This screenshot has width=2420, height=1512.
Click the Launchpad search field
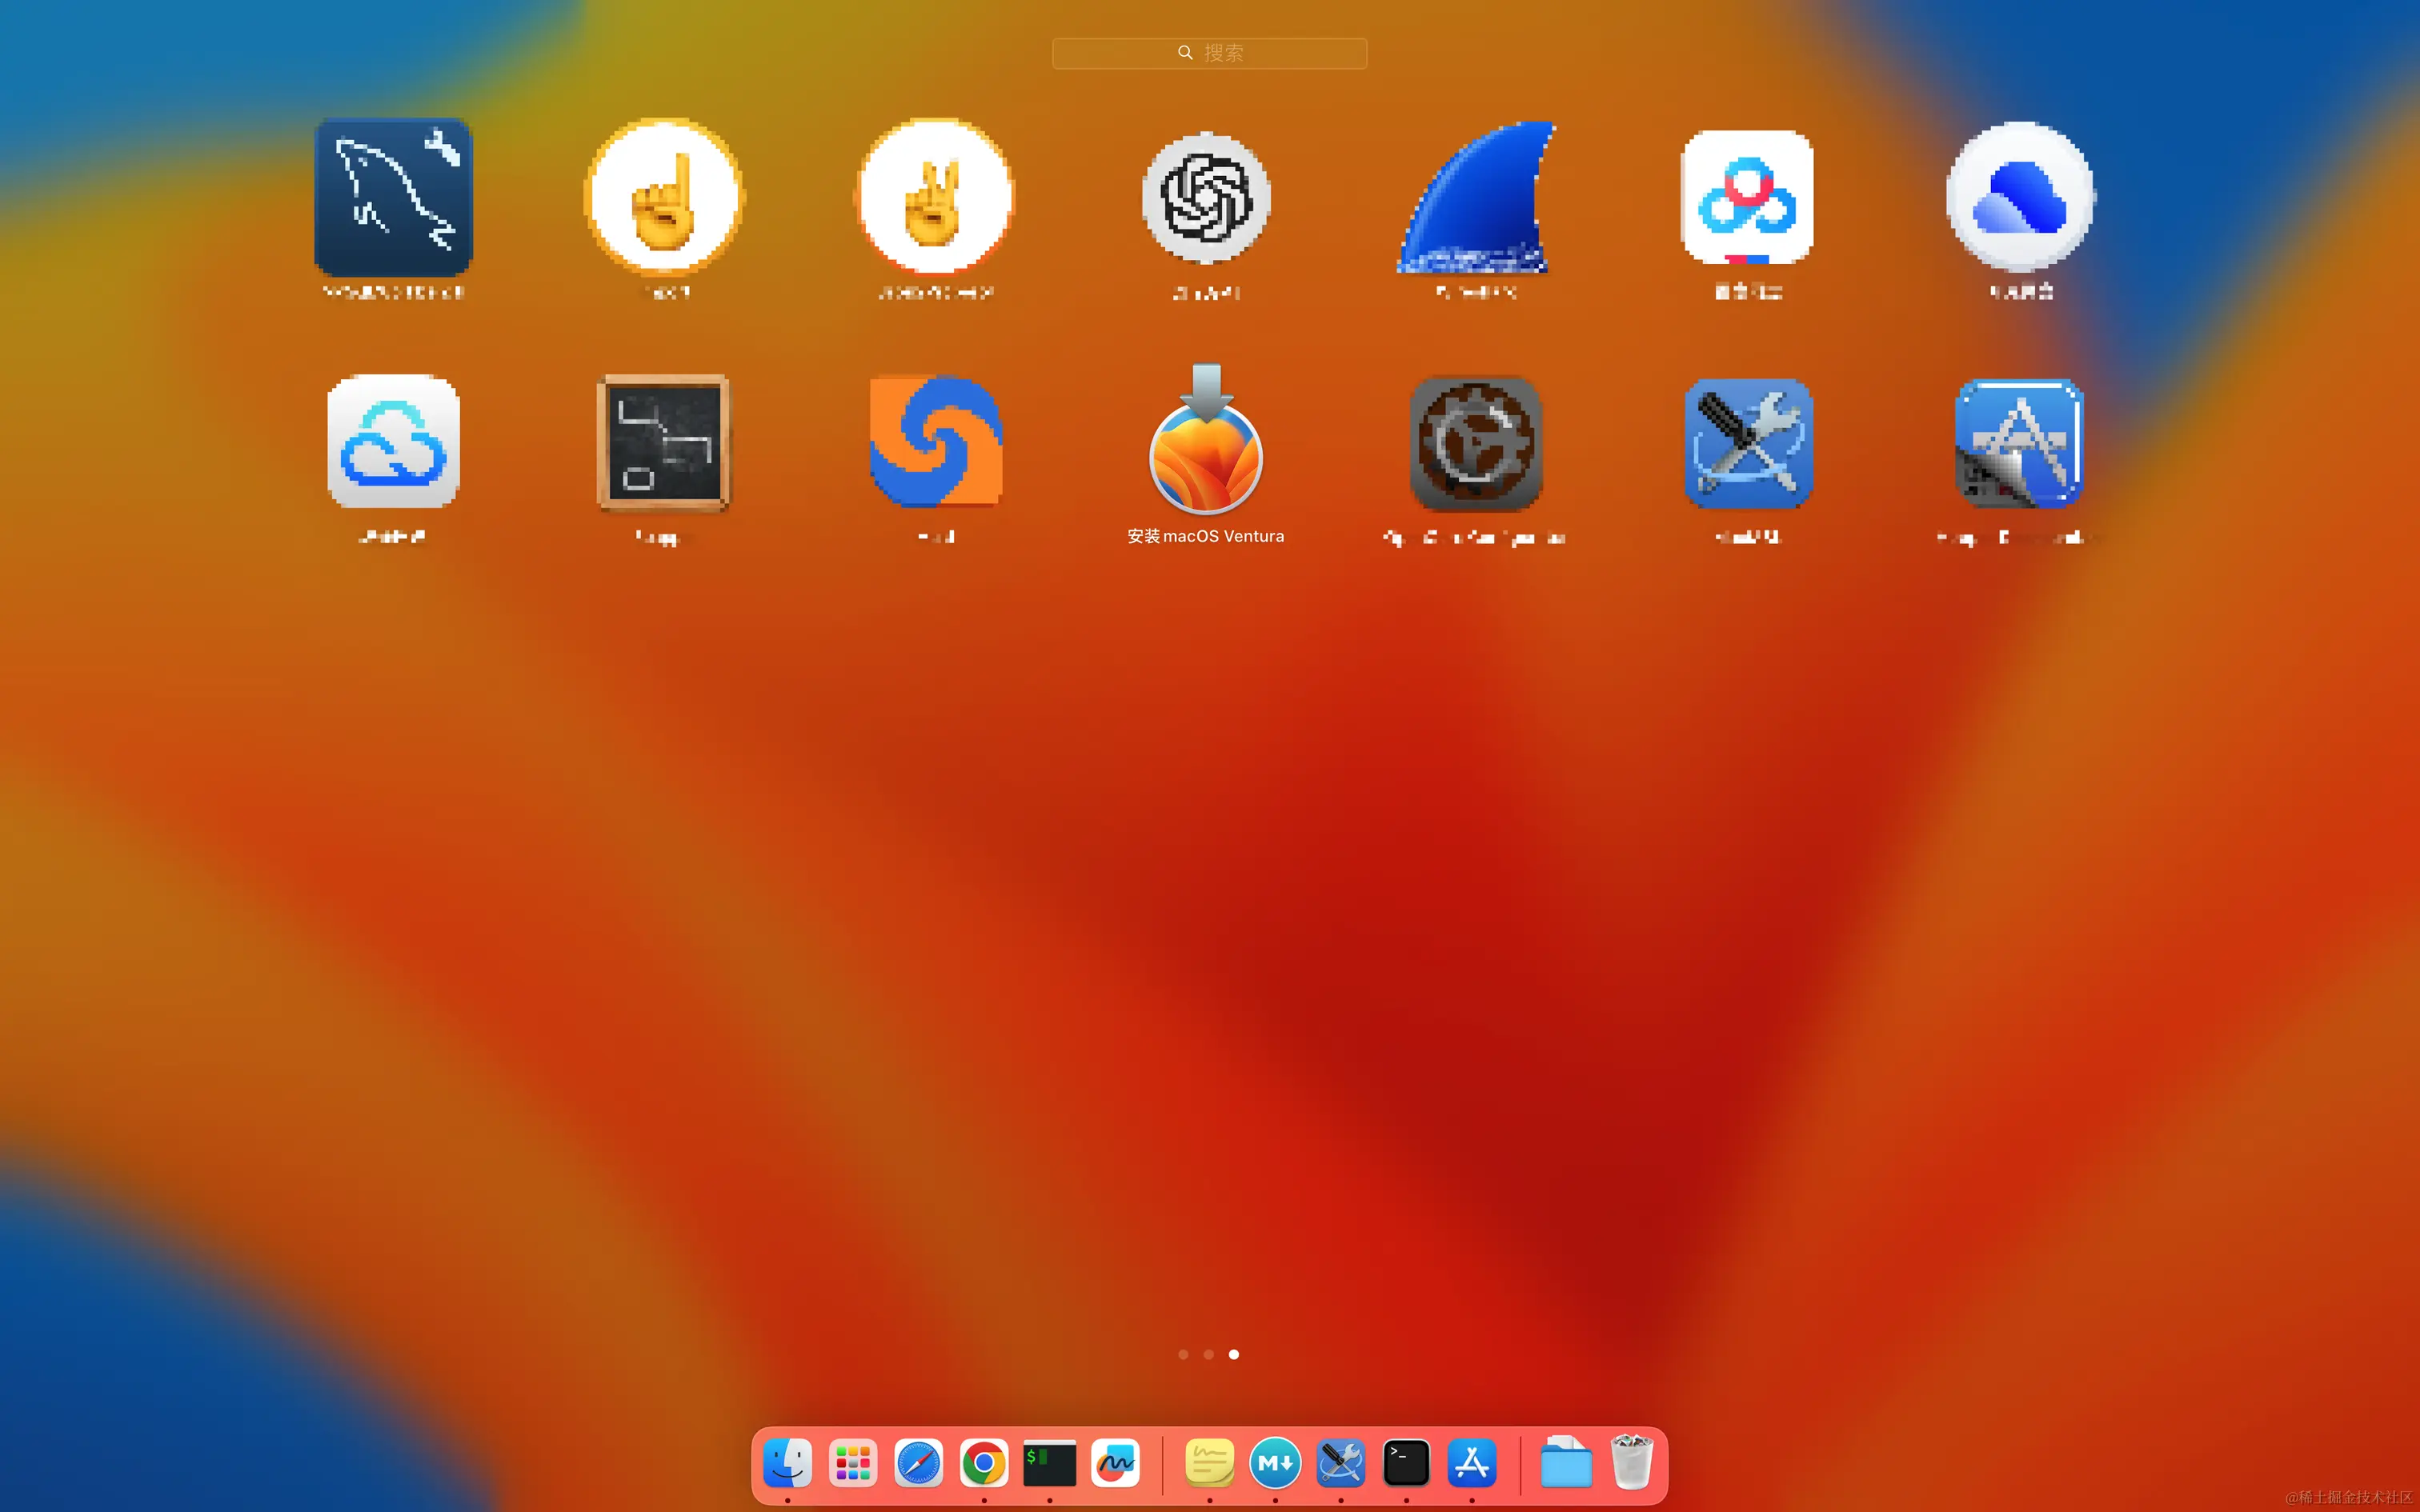[1209, 52]
